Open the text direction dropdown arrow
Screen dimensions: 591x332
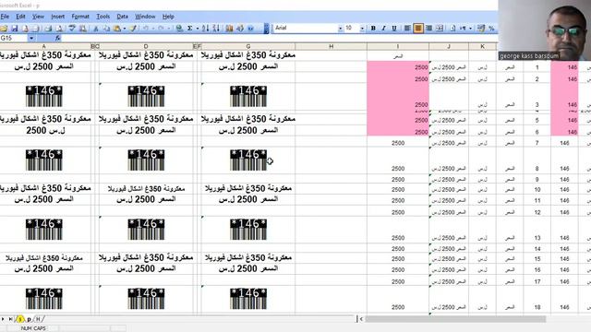pyautogui.click(x=470, y=29)
